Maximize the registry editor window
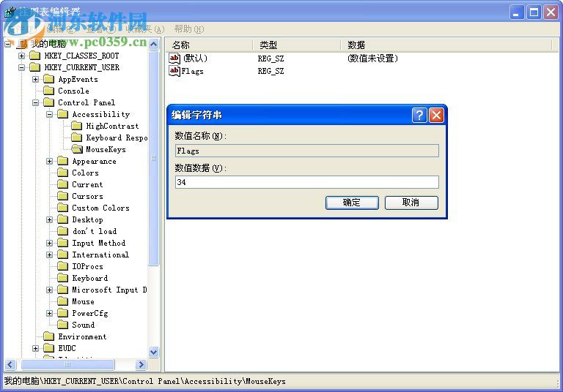Viewport: 563px width, 392px height. 534,12
